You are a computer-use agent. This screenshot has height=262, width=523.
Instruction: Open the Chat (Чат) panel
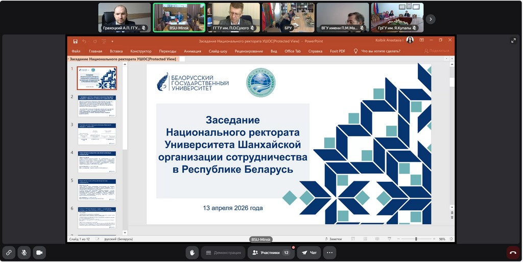(x=310, y=252)
